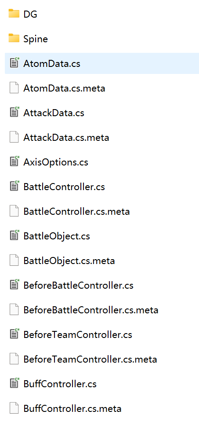Open the Spine folder icon

tap(14, 38)
